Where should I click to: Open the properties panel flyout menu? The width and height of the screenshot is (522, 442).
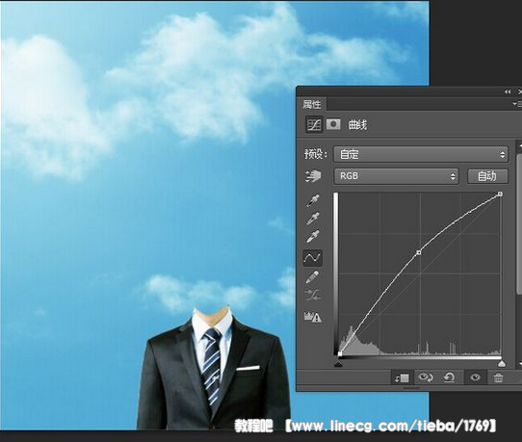click(517, 104)
